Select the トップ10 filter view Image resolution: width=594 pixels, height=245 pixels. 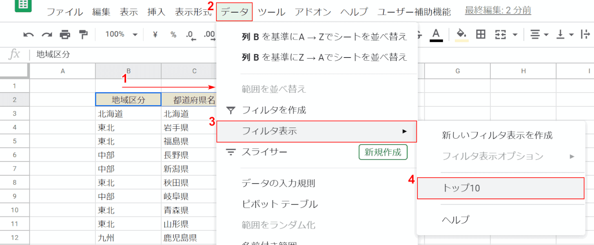click(501, 188)
